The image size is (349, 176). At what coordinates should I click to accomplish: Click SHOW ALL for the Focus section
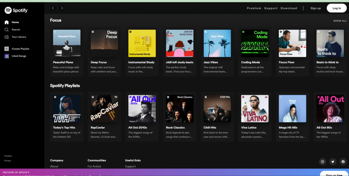point(340,21)
